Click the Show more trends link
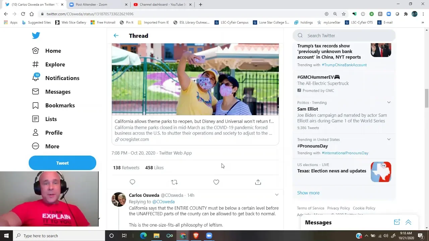 pos(308,193)
